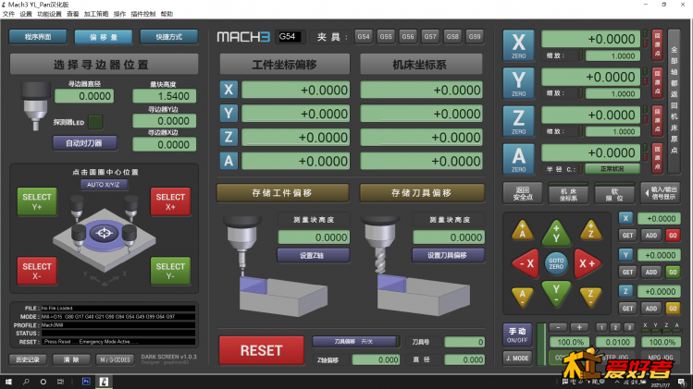
Task: Click the Y label of work offset row
Action: pos(229,114)
